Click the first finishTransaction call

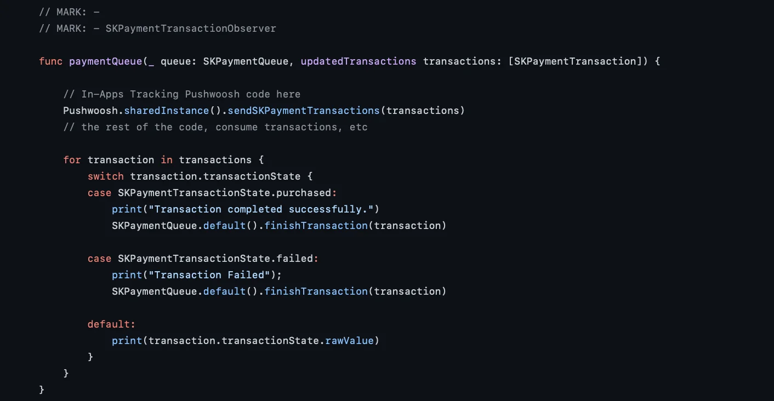click(x=316, y=225)
